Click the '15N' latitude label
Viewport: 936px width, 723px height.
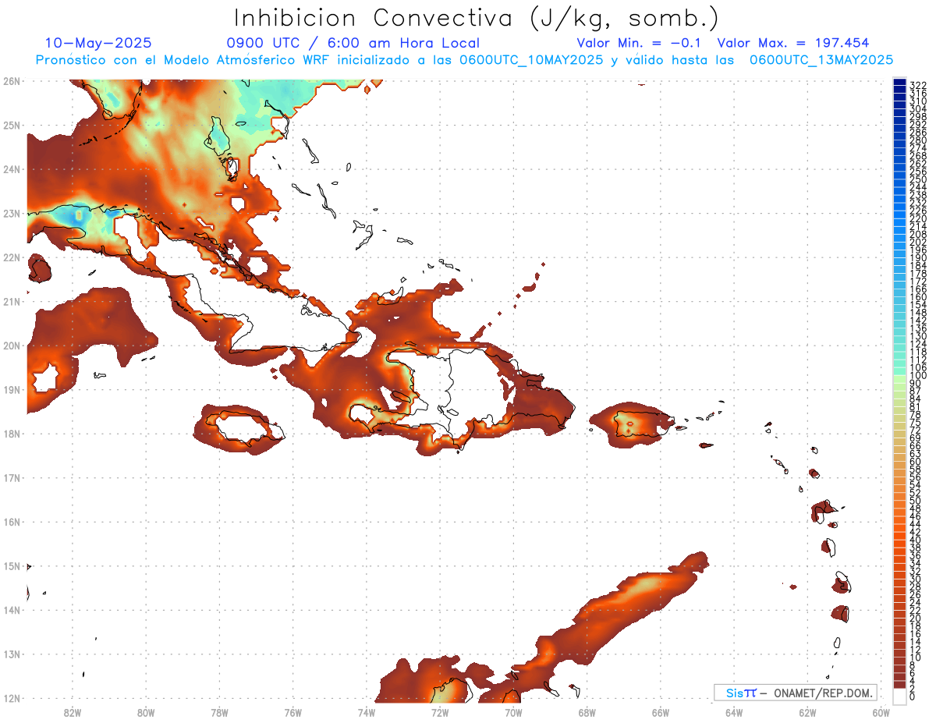coord(11,565)
